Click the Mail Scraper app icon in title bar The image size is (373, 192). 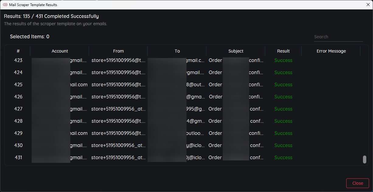click(x=5, y=5)
